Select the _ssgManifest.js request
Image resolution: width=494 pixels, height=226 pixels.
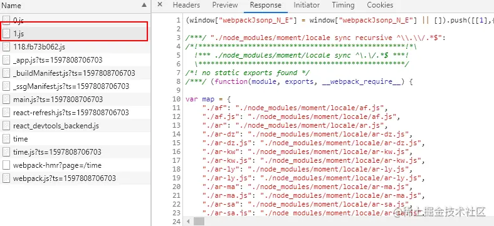pos(75,86)
